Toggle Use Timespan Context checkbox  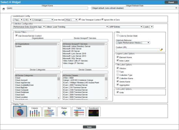point(80,19)
